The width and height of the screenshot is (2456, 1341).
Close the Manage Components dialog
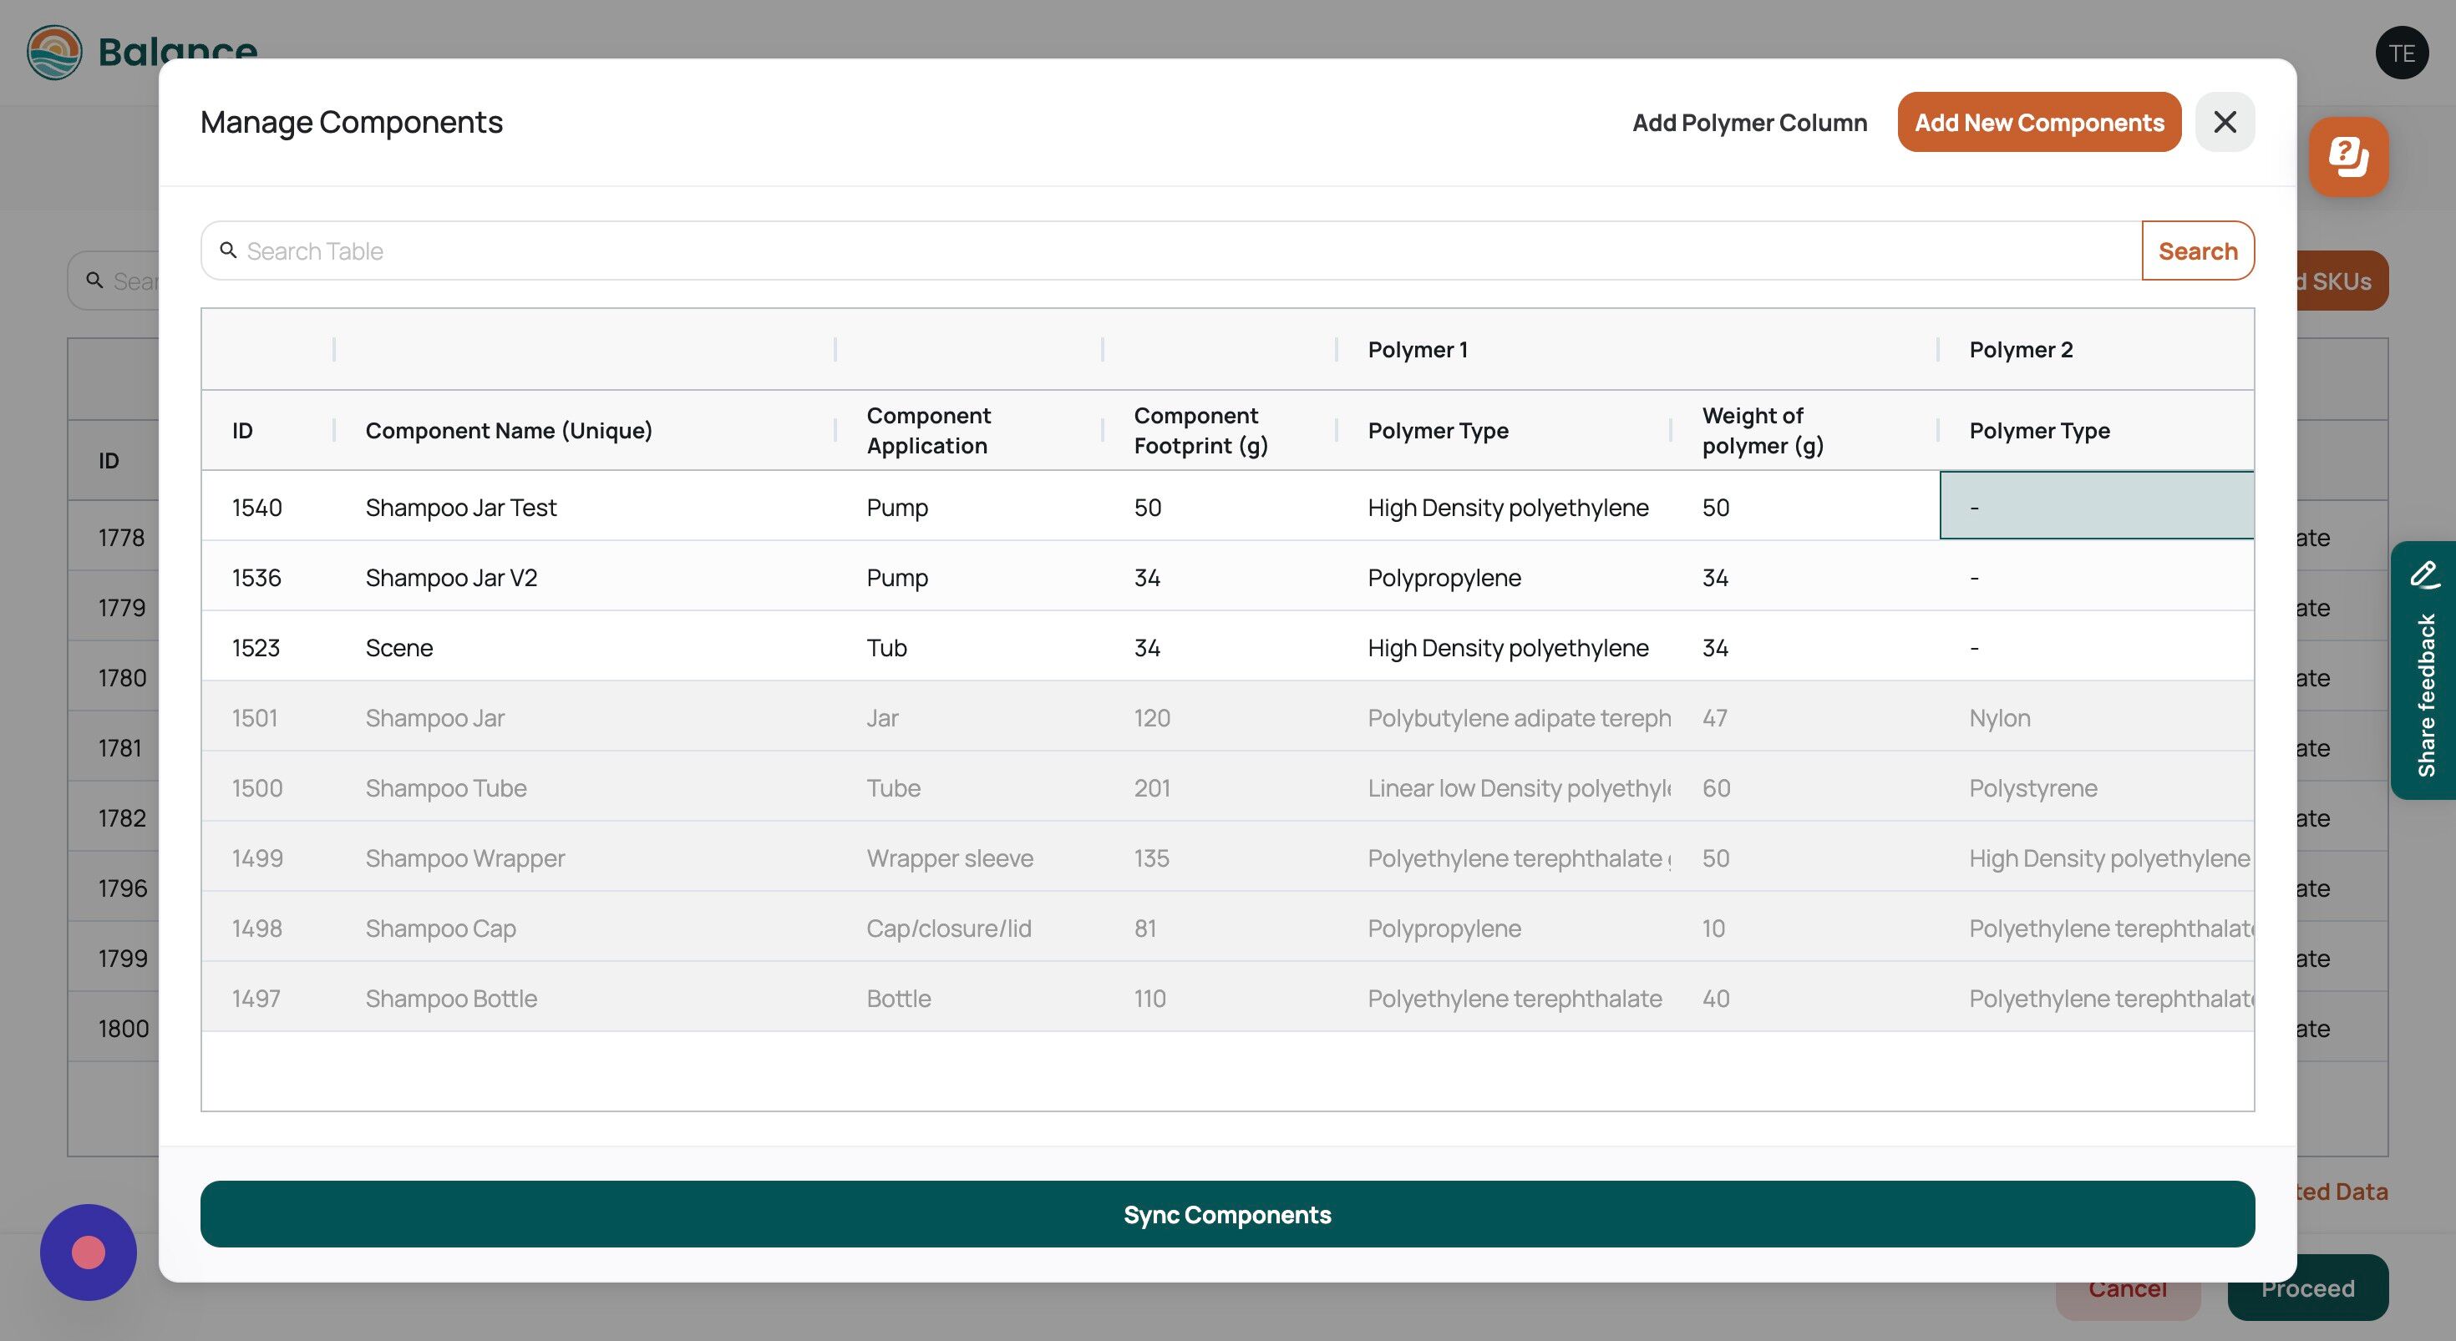point(2225,122)
